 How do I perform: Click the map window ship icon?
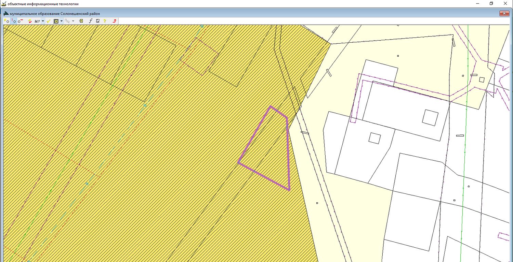click(x=6, y=13)
